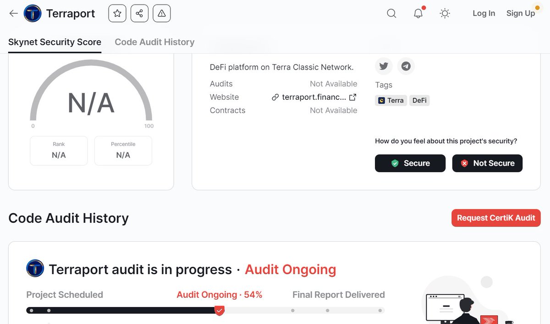Click the last milestone dot on progress bar
This screenshot has width=550, height=324.
(x=380, y=310)
